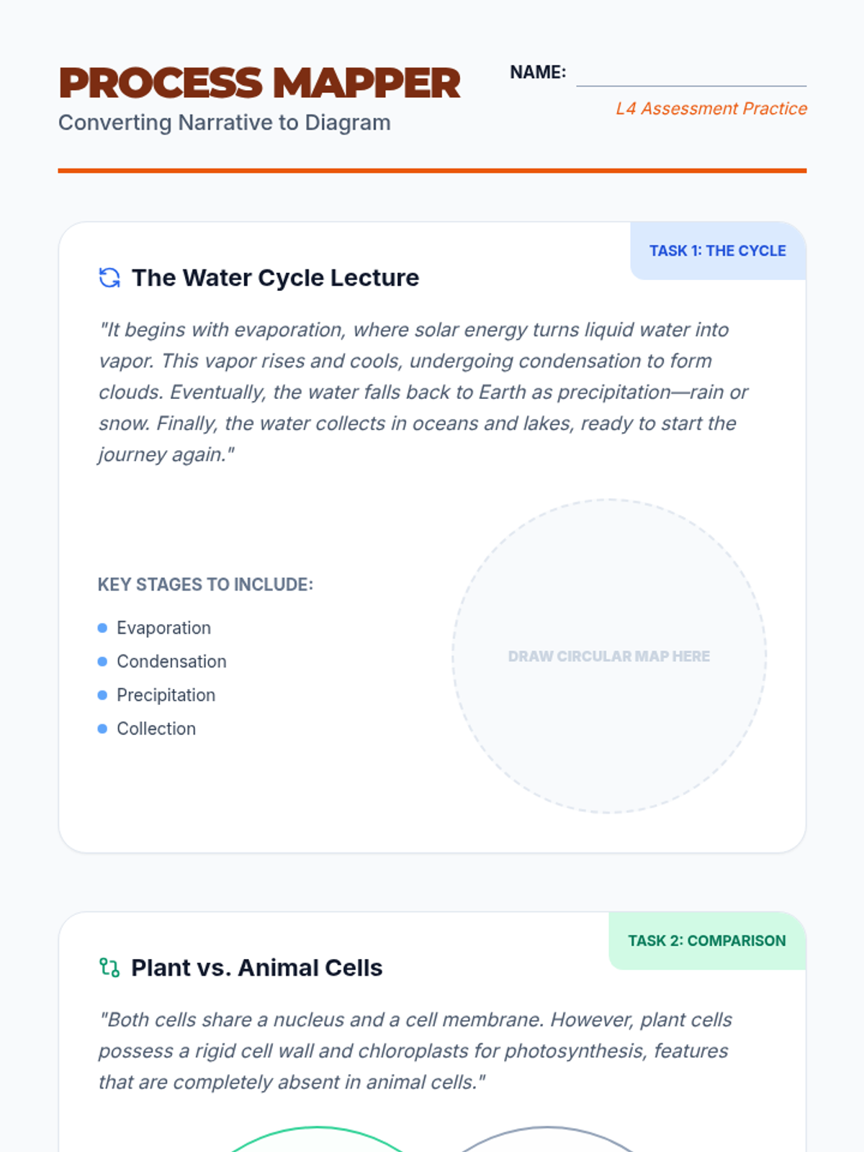Click the L4 Assessment Practice link
The image size is (864, 1152).
[x=711, y=109]
